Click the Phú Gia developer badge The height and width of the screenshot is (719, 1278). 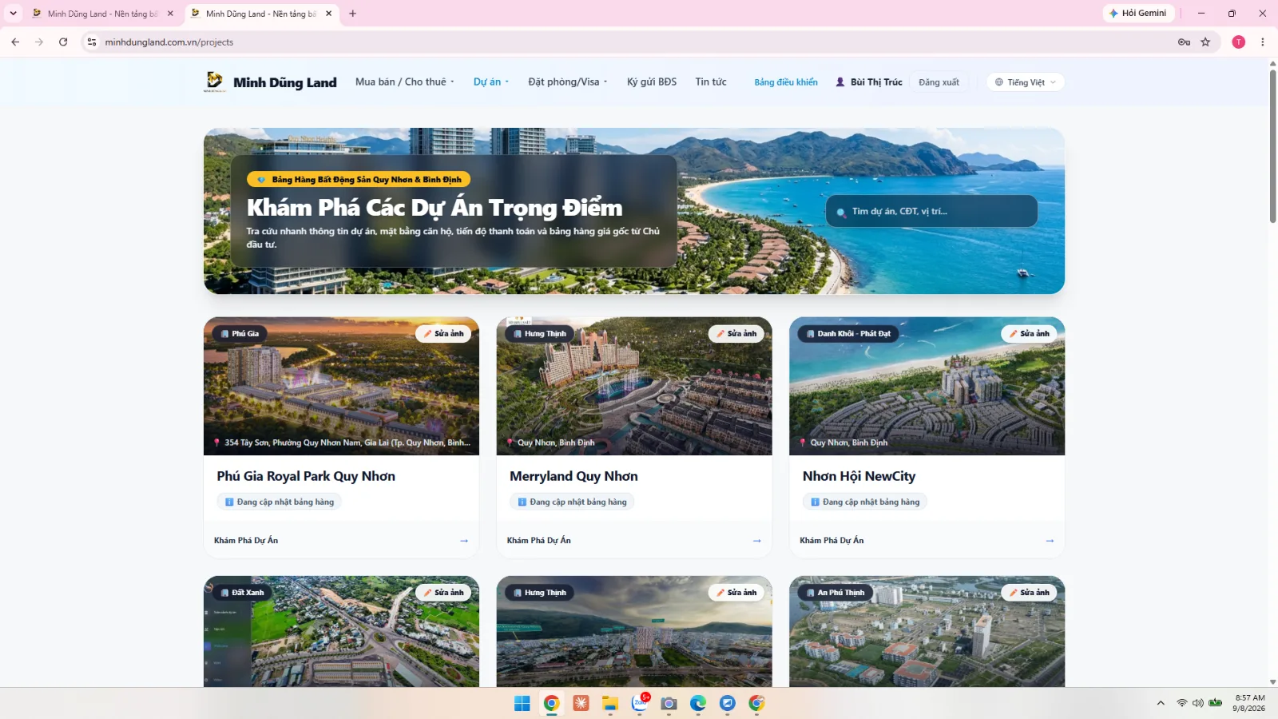coord(240,334)
